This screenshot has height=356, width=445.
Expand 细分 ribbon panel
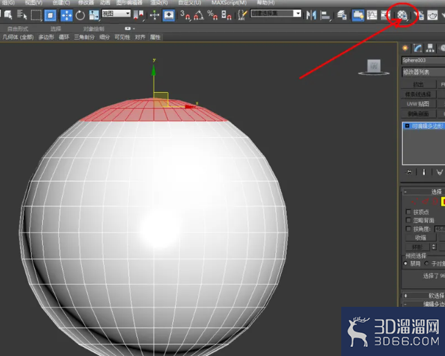(x=105, y=37)
